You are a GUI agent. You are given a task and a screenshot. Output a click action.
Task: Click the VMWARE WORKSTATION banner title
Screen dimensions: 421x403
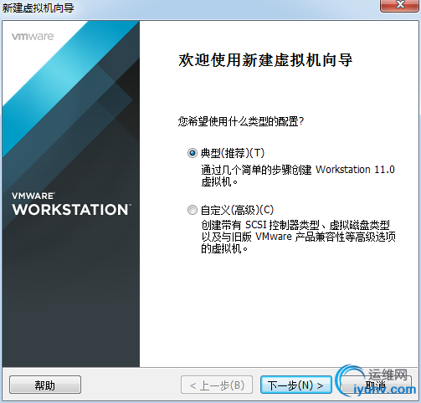pyautogui.click(x=71, y=204)
